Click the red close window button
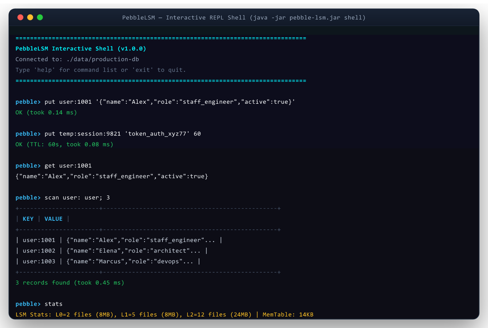This screenshot has width=488, height=328. pos(20,17)
